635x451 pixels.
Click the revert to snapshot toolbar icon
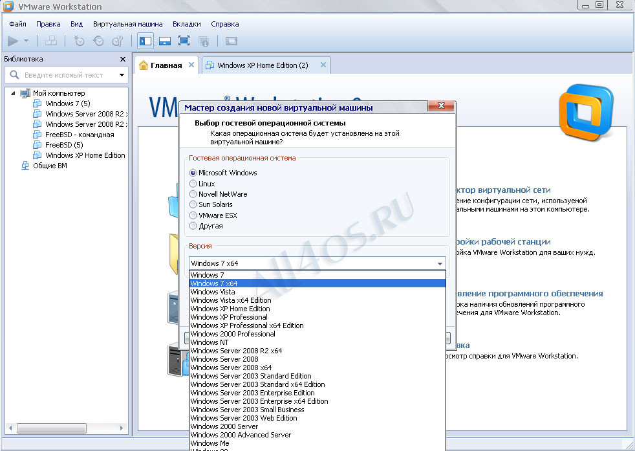pyautogui.click(x=98, y=41)
